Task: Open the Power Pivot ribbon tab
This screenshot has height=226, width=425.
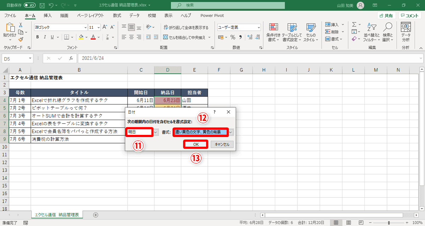Action: pyautogui.click(x=212, y=16)
